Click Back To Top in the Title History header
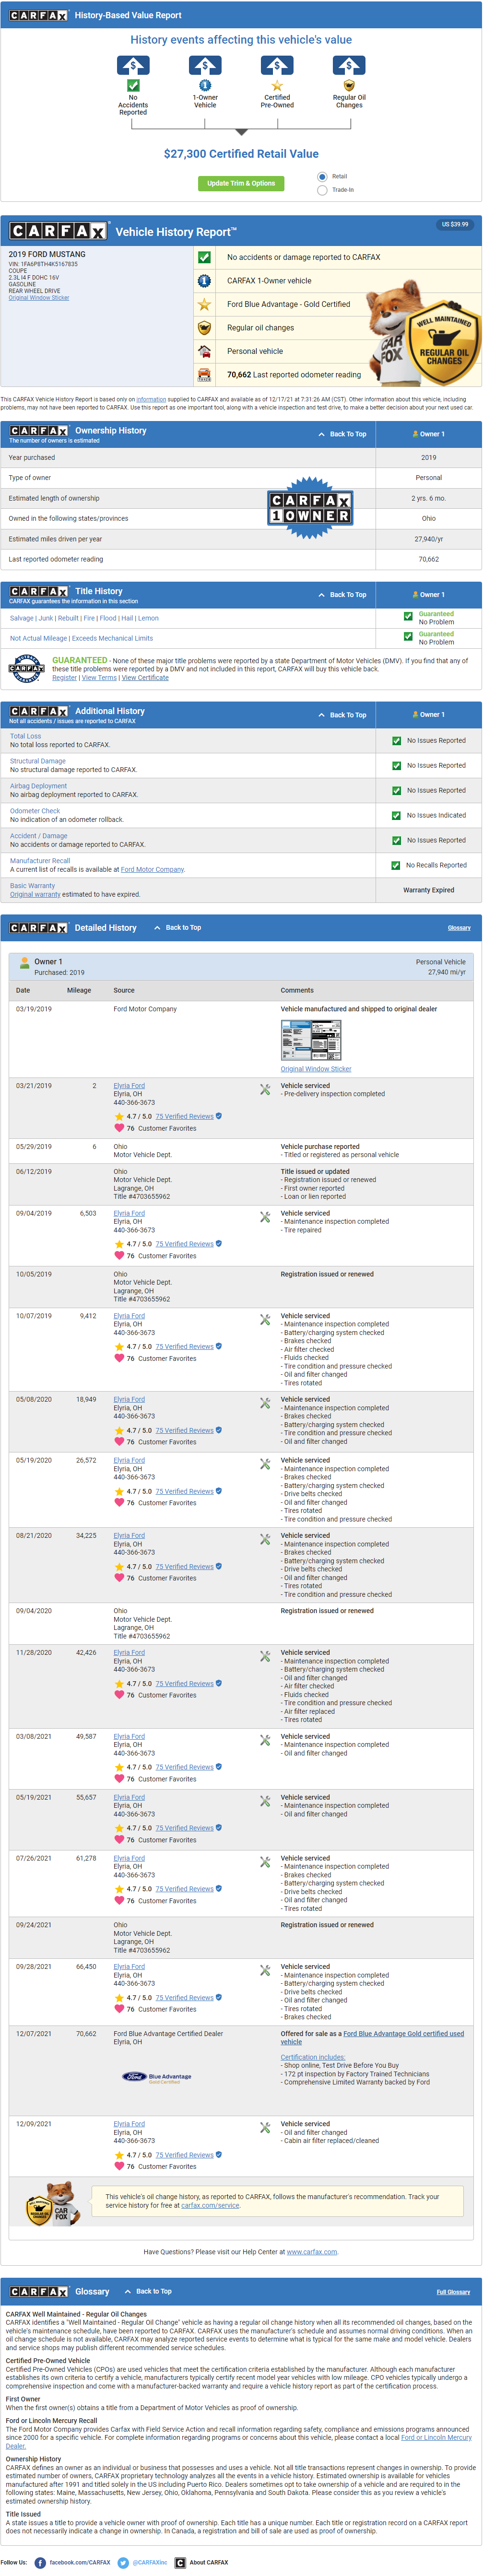The height and width of the screenshot is (2576, 483). 342,595
